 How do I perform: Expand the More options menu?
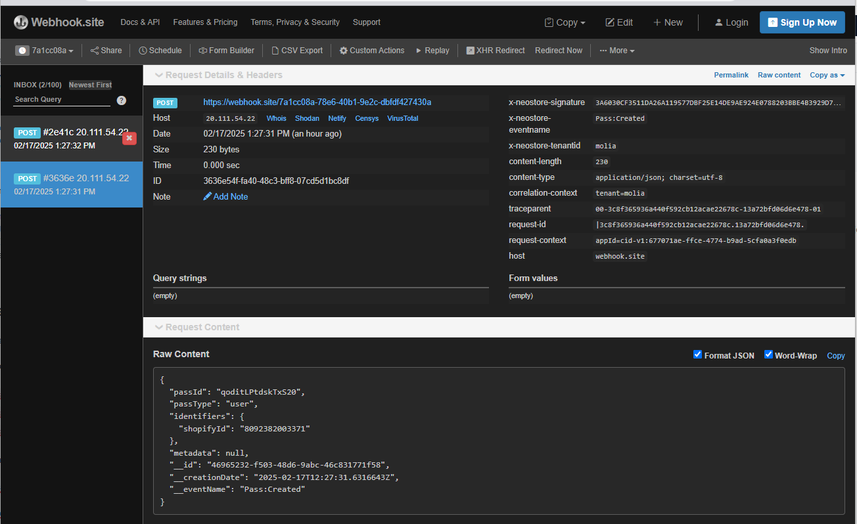[616, 50]
